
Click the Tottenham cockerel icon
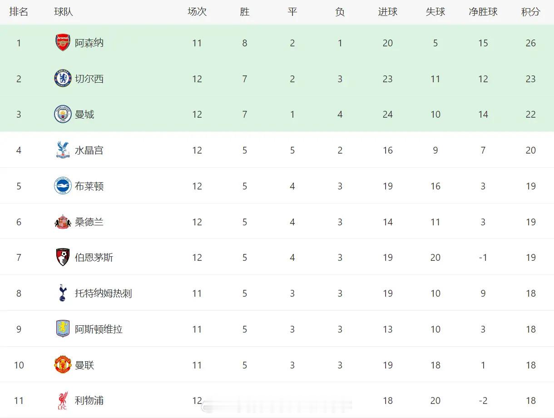tap(63, 293)
